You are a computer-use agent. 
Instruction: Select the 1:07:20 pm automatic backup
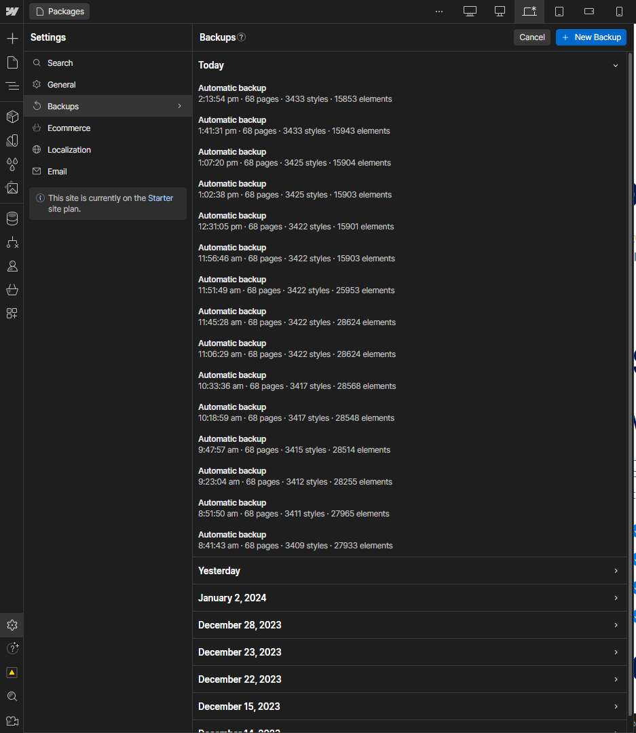click(x=410, y=157)
